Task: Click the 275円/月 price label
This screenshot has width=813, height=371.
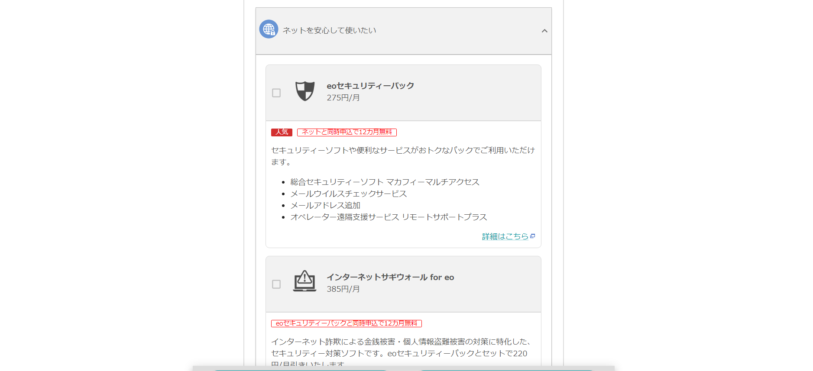Action: 343,98
